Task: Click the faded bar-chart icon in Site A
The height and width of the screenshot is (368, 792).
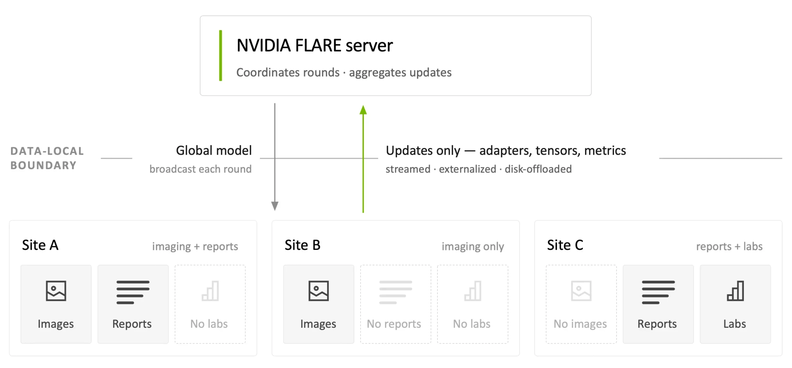Action: (210, 291)
